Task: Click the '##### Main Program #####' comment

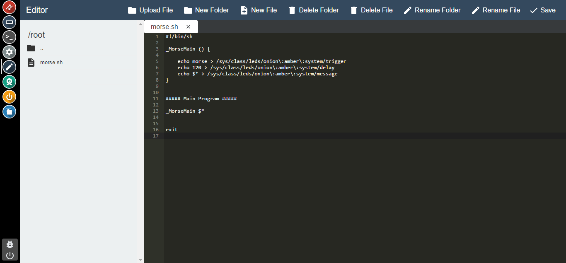Action: click(201, 99)
